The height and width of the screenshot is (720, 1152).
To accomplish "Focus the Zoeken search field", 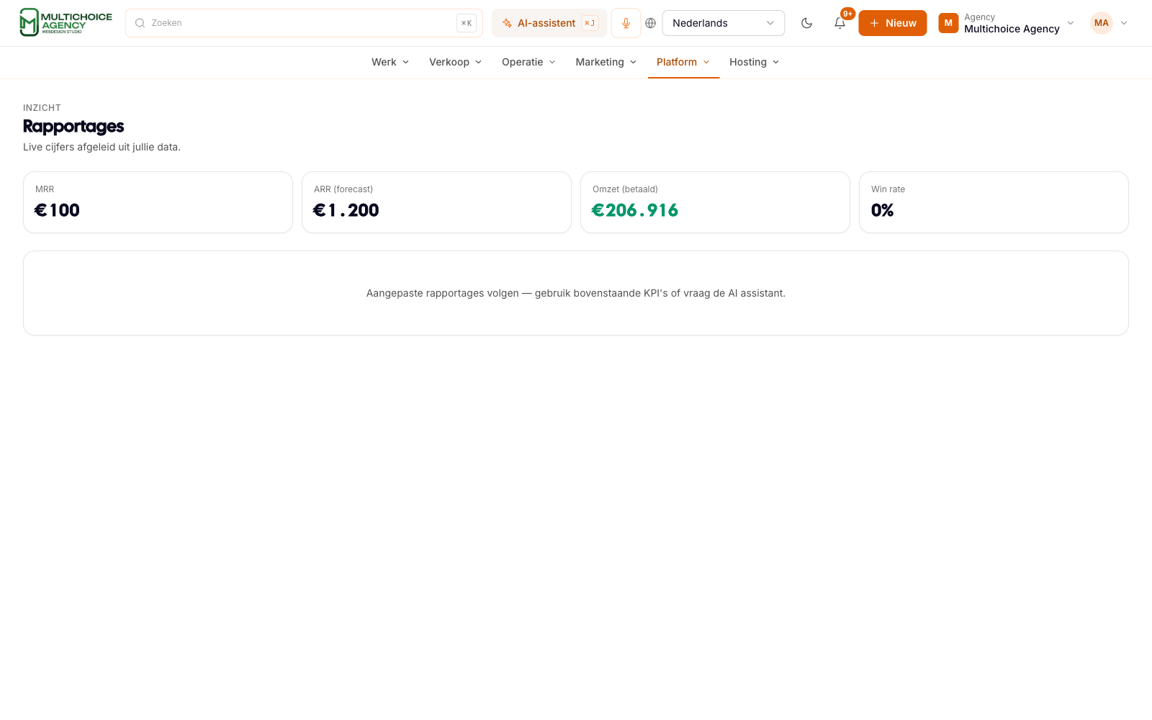I will pos(304,23).
